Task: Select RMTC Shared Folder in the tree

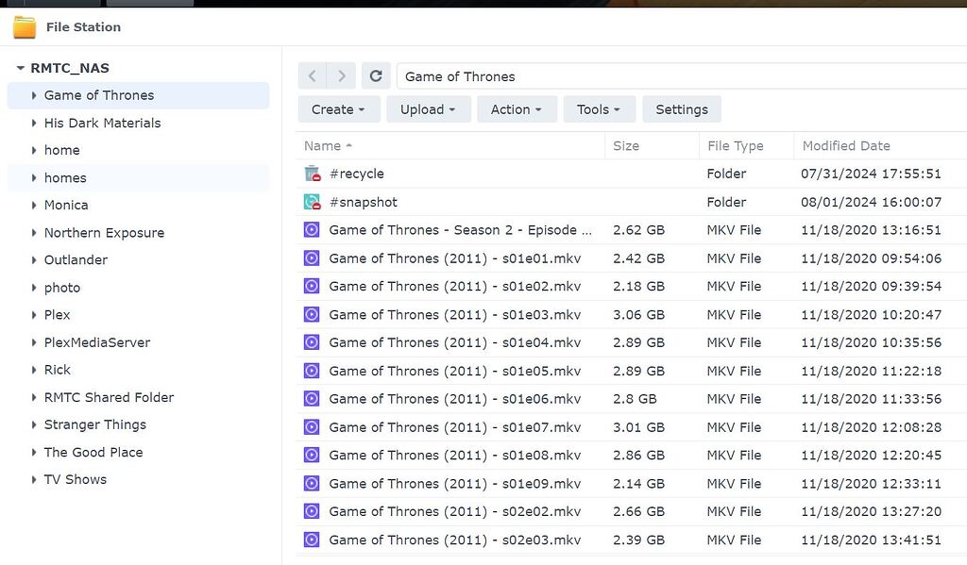Action: pyautogui.click(x=109, y=397)
